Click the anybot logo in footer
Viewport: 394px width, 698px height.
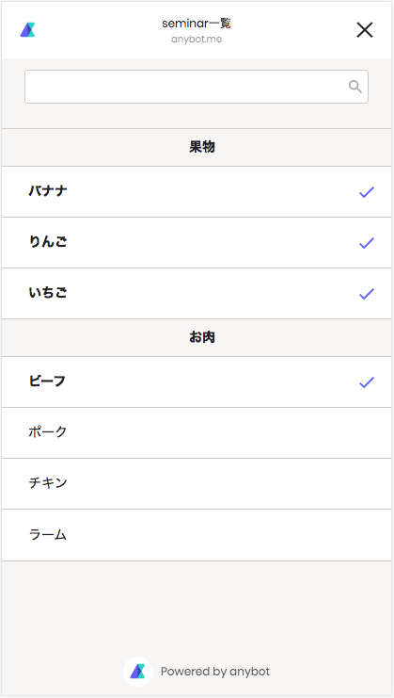137,672
